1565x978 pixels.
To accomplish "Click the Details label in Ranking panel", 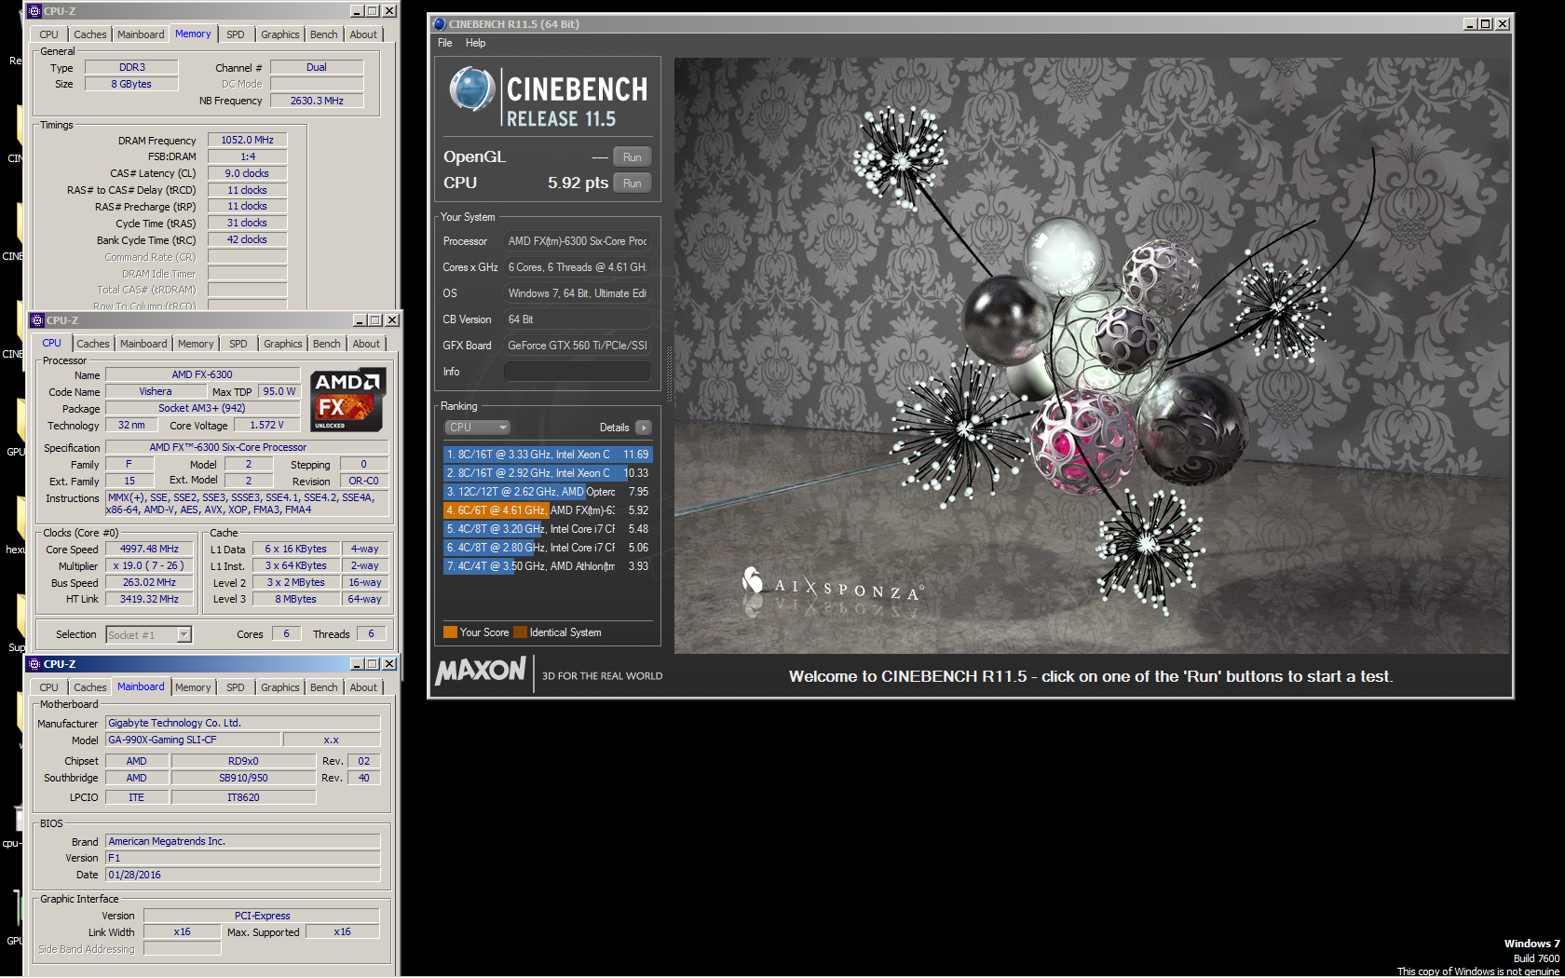I will coord(614,428).
